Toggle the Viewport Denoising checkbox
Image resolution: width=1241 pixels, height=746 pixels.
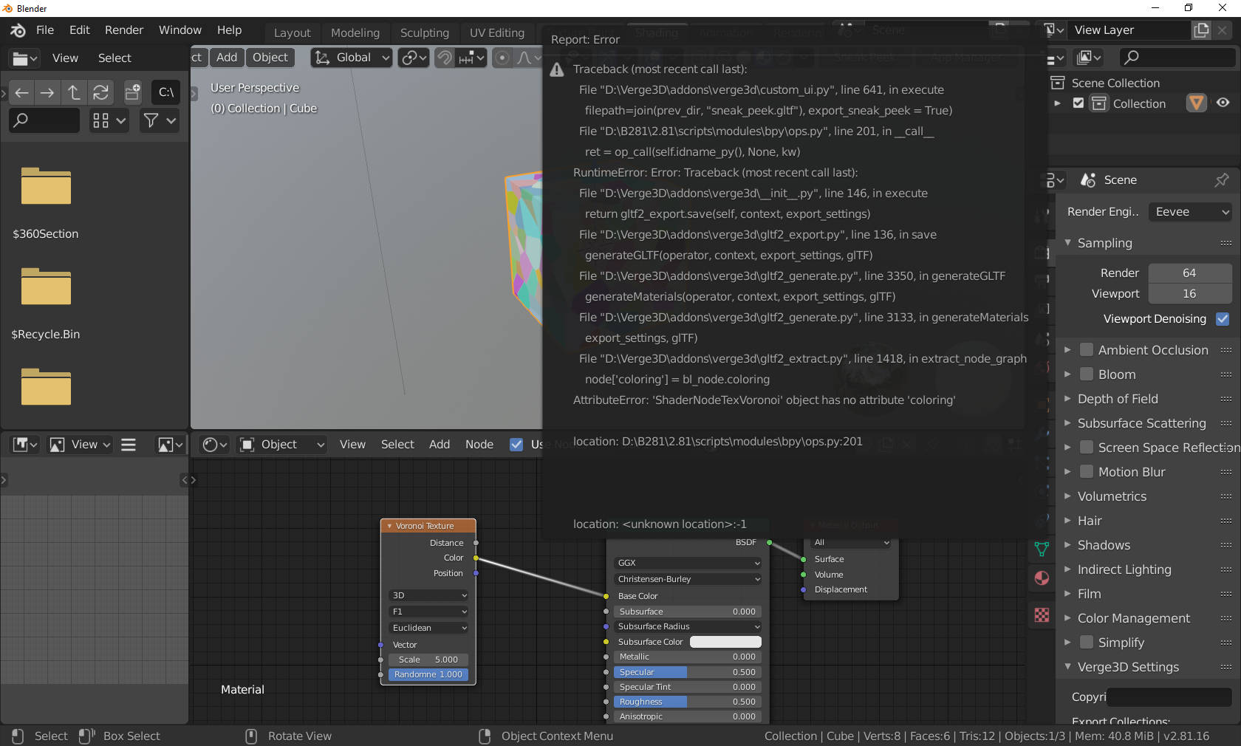(1223, 319)
